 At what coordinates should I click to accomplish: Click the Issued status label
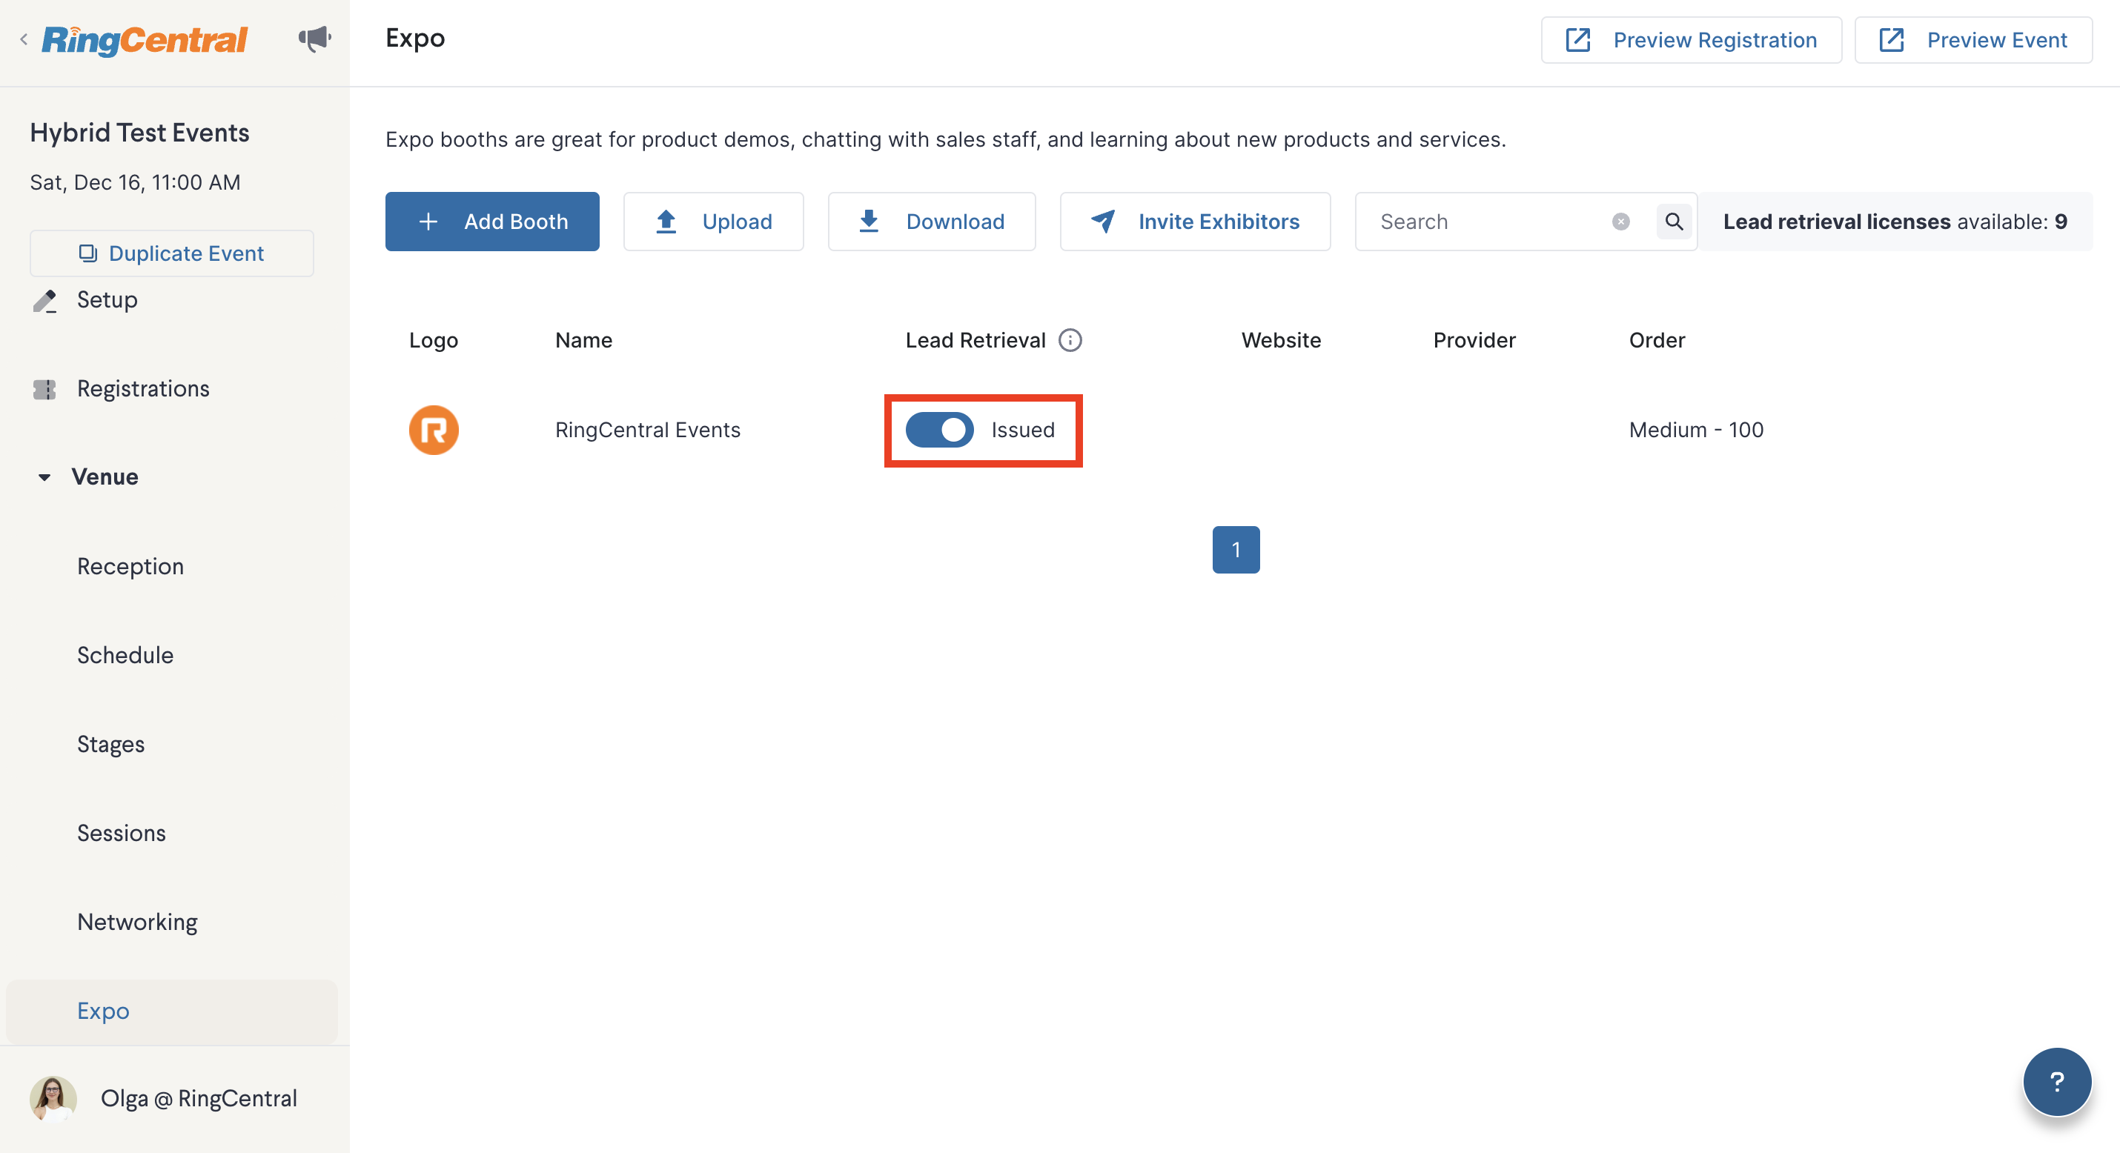[x=1023, y=430]
